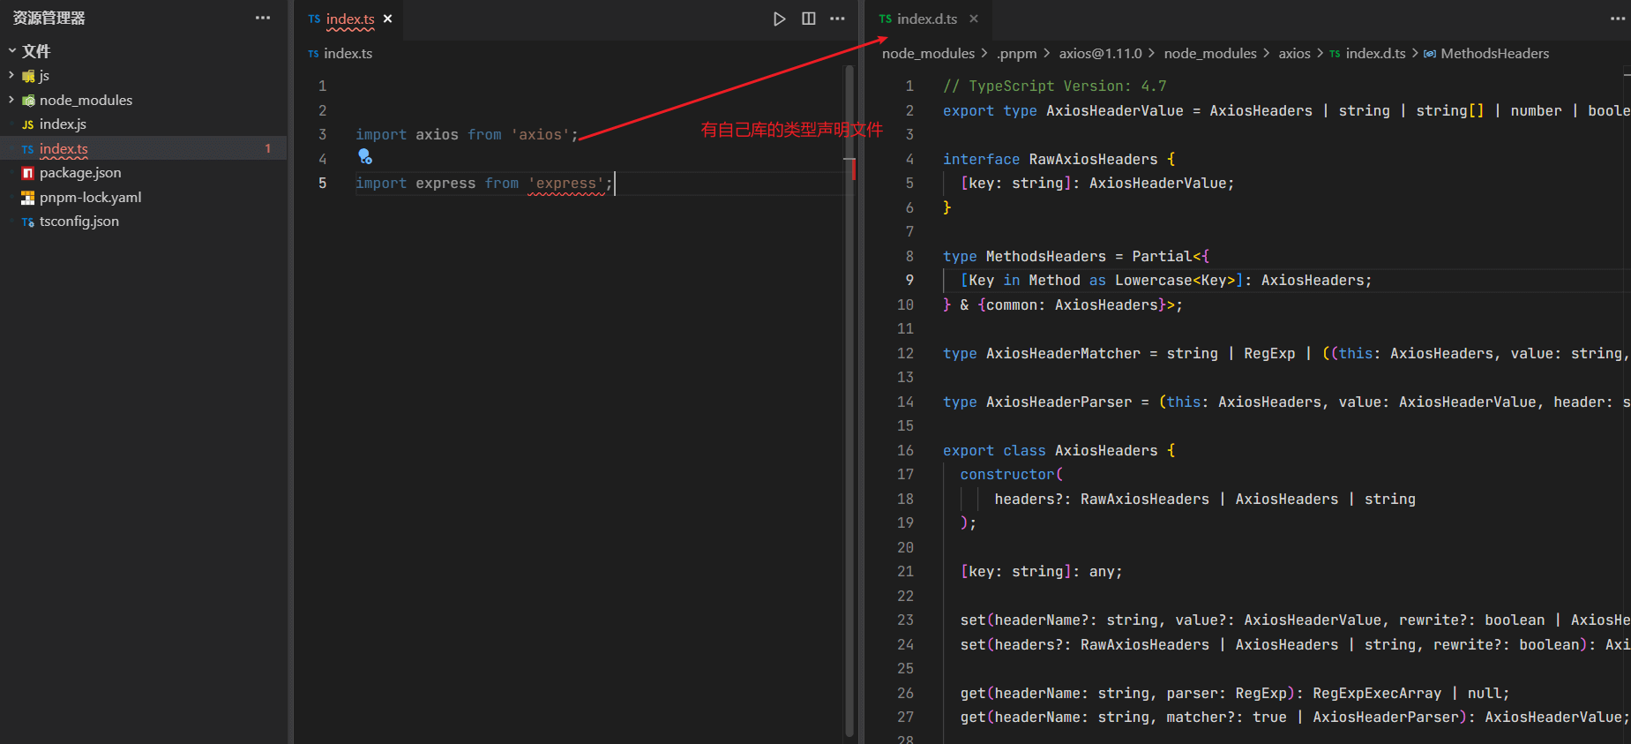This screenshot has height=744, width=1631.
Task: Open pnpm-lock.yaml from the file tree
Action: [x=90, y=197]
